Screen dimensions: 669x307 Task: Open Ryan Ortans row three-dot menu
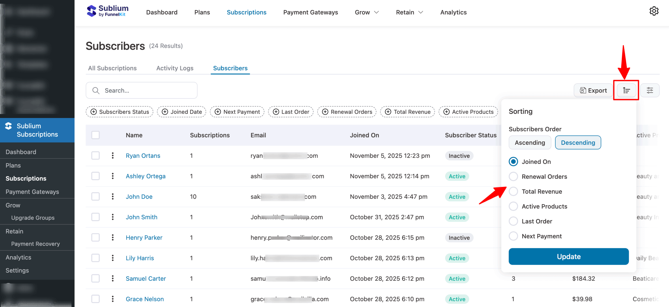pyautogui.click(x=113, y=156)
